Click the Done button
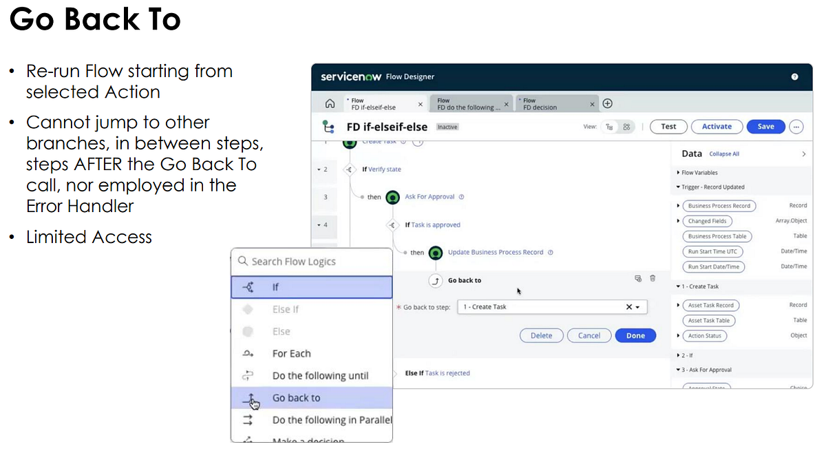The image size is (826, 451). coord(635,335)
